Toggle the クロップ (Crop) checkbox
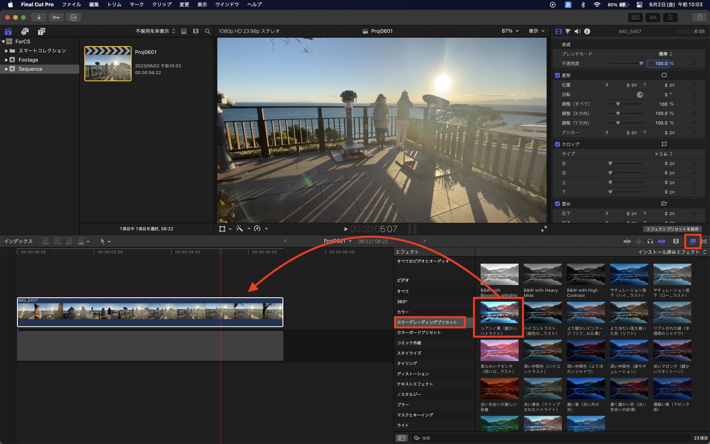Image resolution: width=710 pixels, height=444 pixels. point(557,144)
